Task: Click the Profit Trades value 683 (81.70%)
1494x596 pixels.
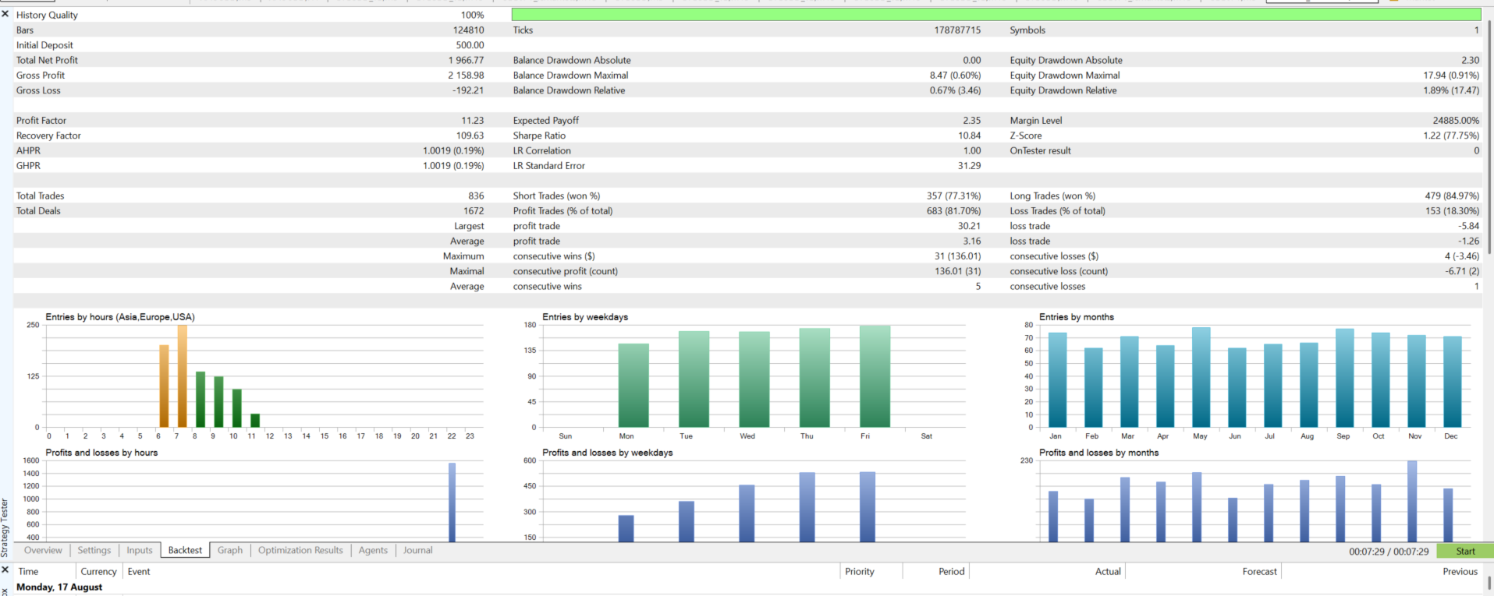Action: [x=954, y=210]
